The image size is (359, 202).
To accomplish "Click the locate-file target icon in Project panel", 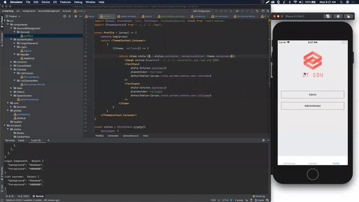I will pyautogui.click(x=65, y=16).
